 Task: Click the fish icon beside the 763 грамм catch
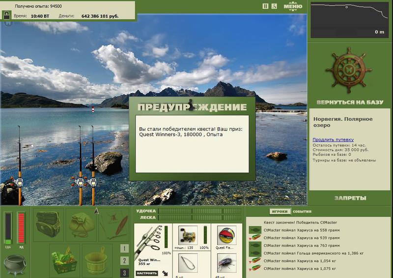coord(255,246)
